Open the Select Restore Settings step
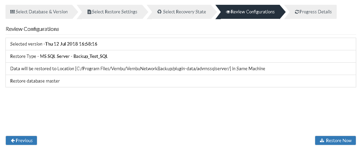This screenshot has height=149, width=363. [x=112, y=12]
